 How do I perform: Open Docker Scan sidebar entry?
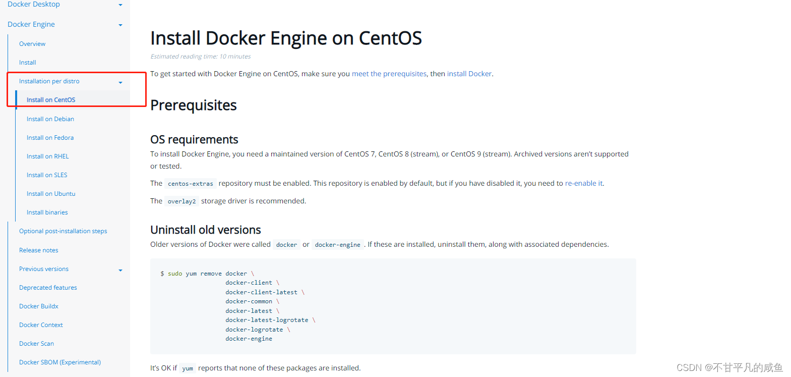[x=36, y=344]
